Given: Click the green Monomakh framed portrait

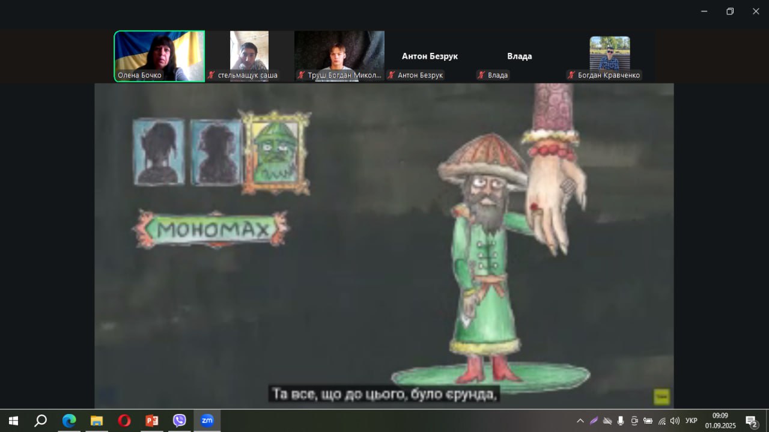Looking at the screenshot, I should pos(275,152).
